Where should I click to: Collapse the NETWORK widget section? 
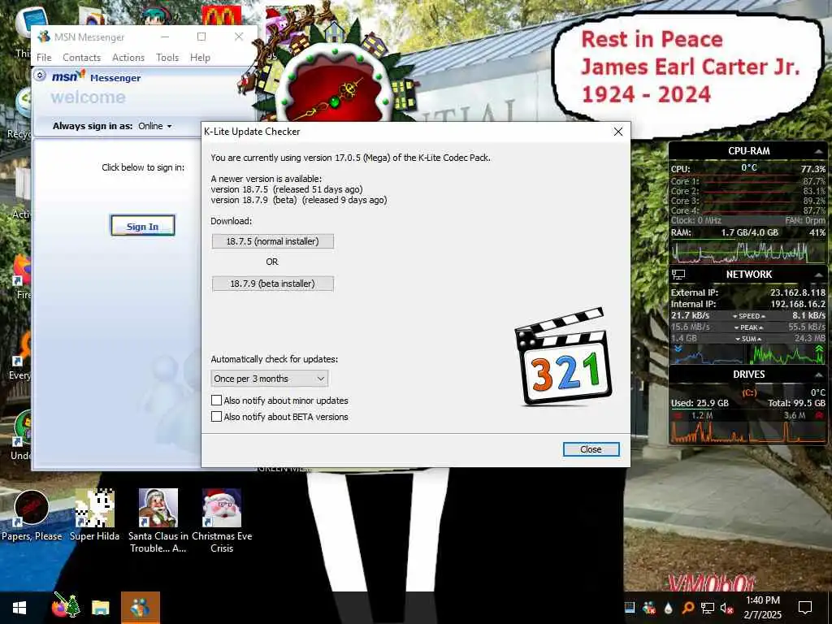click(x=819, y=275)
